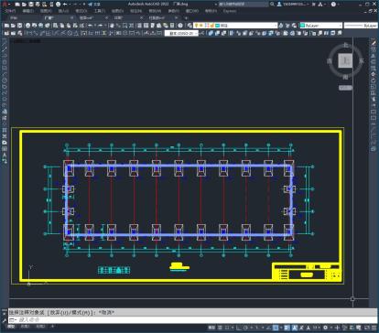Click the Plot icon in Quick Access toolbar

click(x=58, y=5)
